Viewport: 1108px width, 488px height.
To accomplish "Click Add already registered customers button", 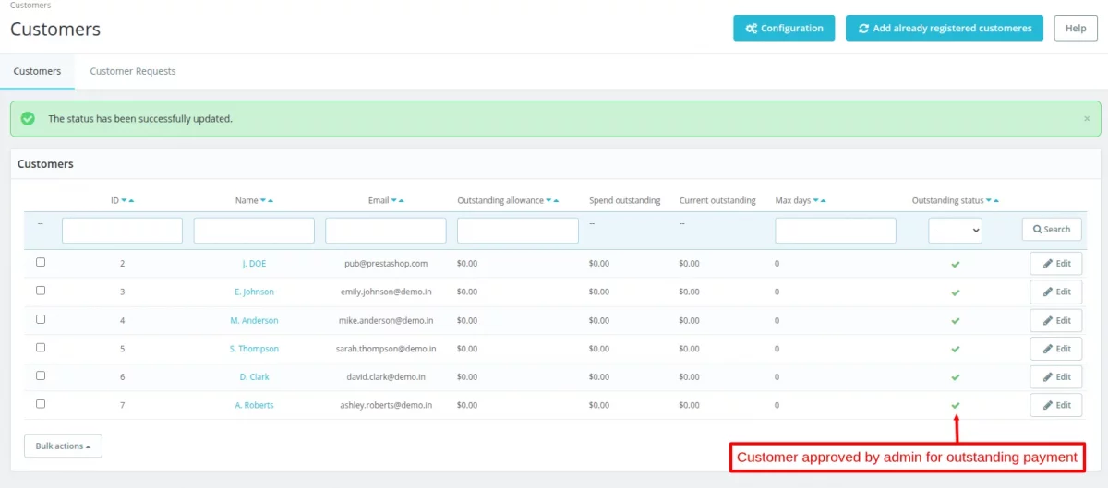I will pos(944,29).
